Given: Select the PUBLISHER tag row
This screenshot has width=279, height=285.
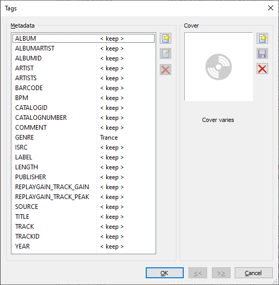Looking at the screenshot, I should tap(84, 177).
